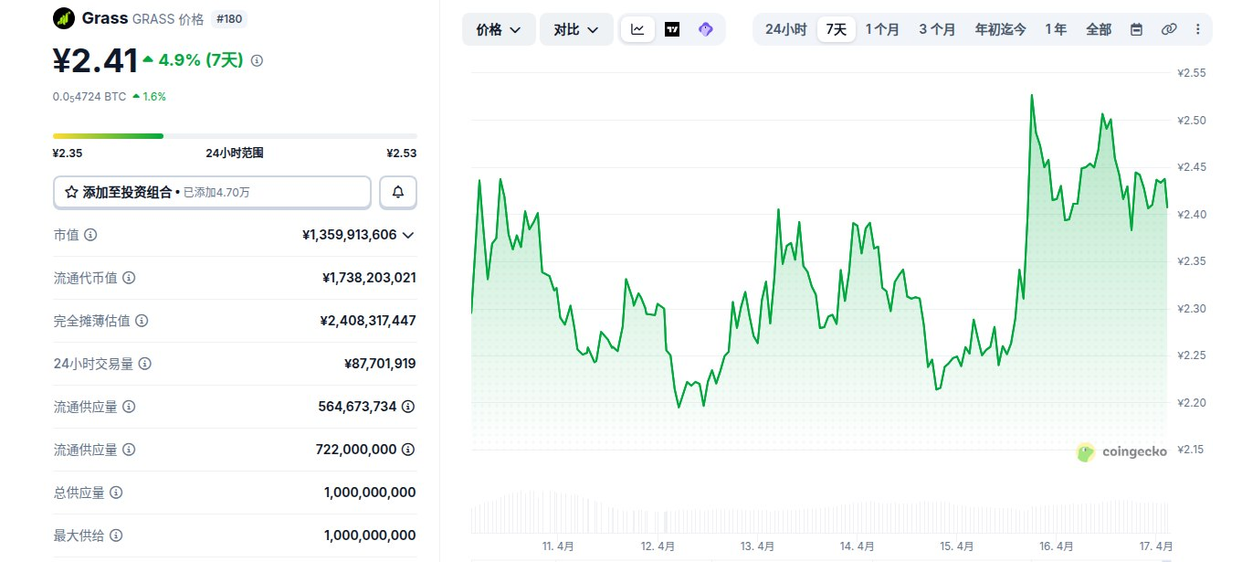Select the 年初迄今 time range
The image size is (1242, 562).
[x=1000, y=29]
